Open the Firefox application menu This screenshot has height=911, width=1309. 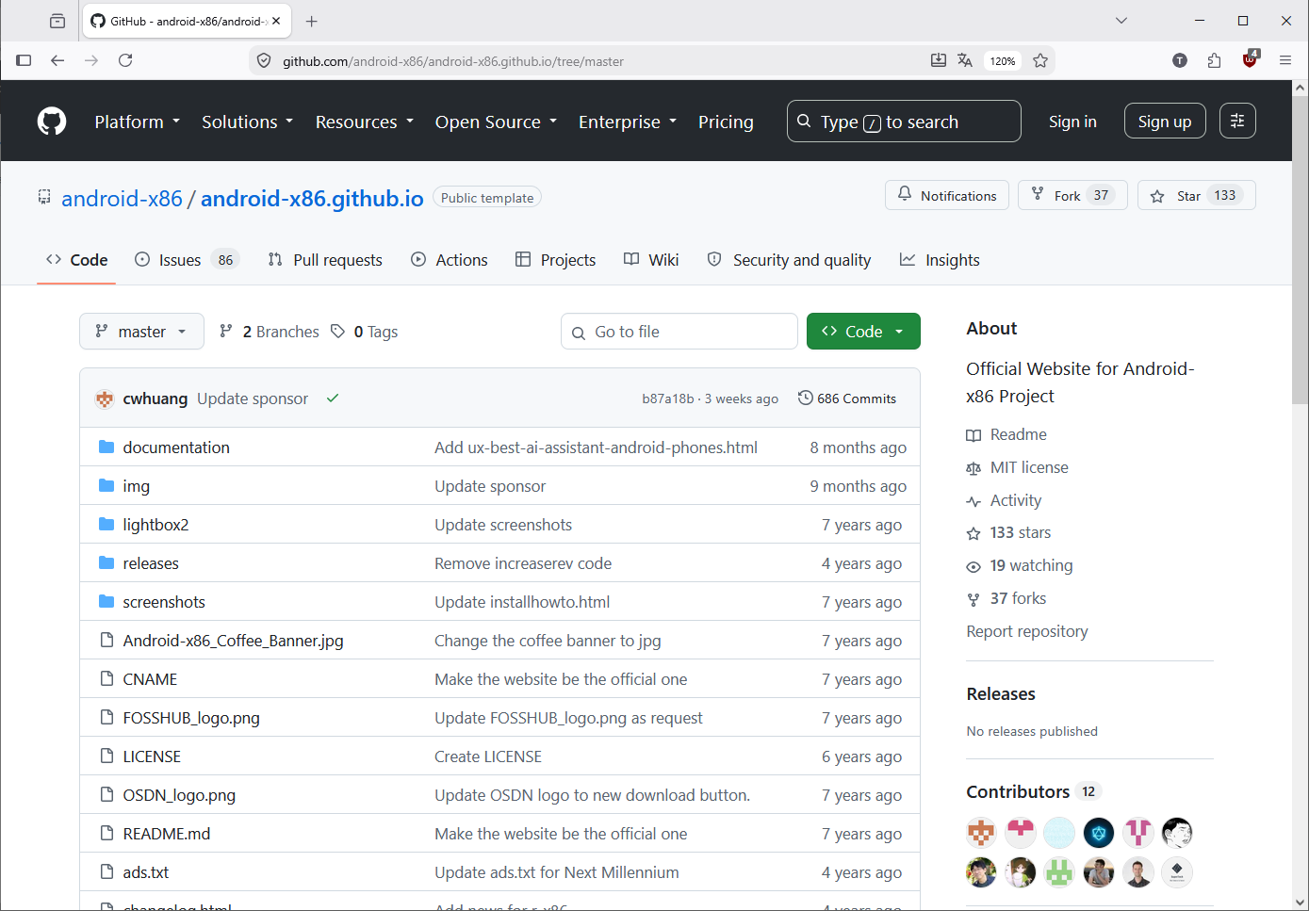pos(1285,60)
